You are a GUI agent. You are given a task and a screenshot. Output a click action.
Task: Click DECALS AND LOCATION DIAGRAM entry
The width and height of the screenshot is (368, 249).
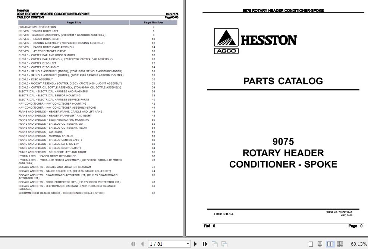click(x=55, y=167)
